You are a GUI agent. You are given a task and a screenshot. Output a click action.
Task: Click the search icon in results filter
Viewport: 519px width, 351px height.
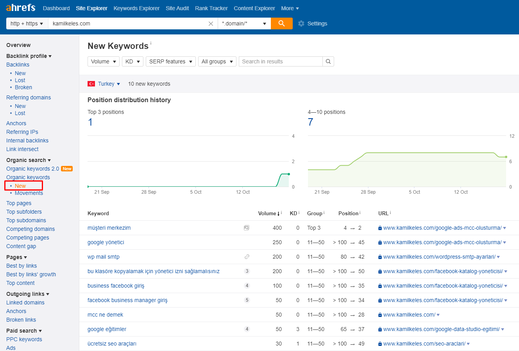coord(328,61)
